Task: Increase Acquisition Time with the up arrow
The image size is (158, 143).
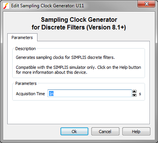Action: [134, 92]
